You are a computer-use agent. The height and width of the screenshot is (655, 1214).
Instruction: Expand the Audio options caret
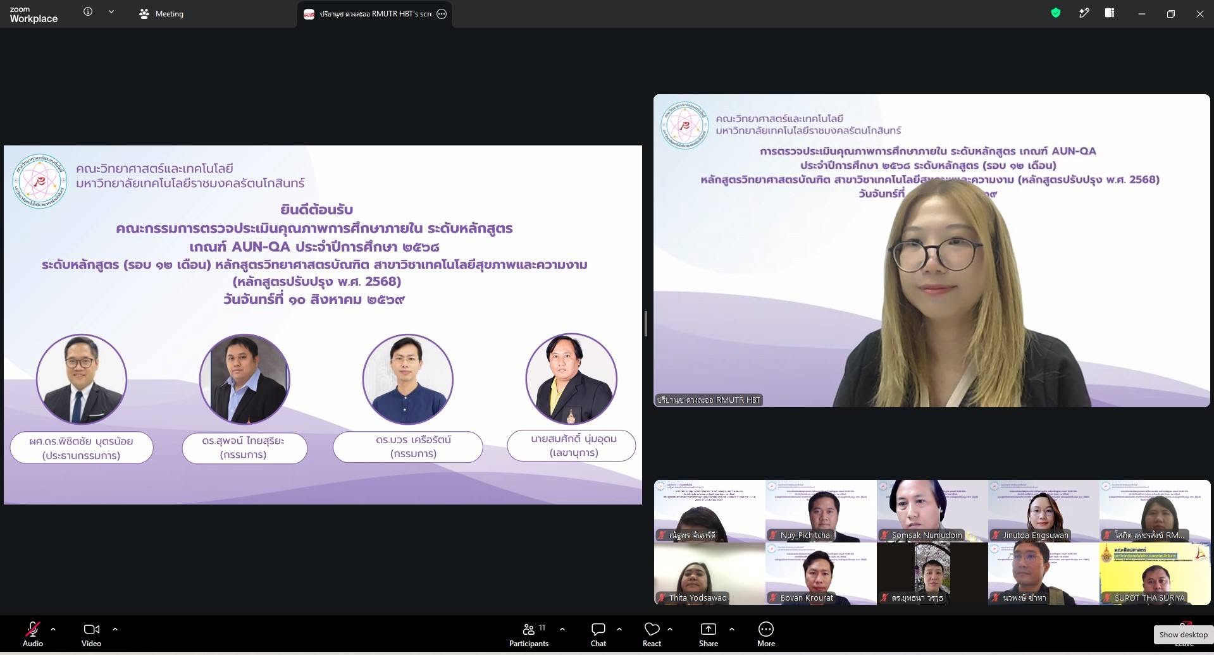(53, 629)
